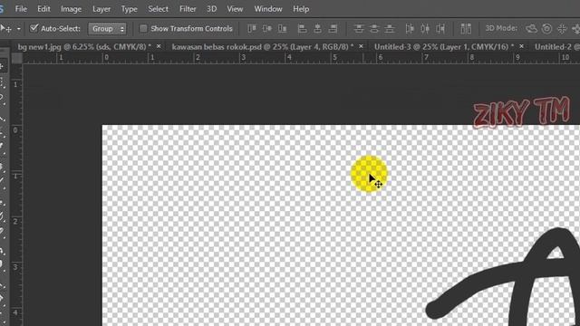
Task: Click the align right edges icon
Action: [x=333, y=28]
